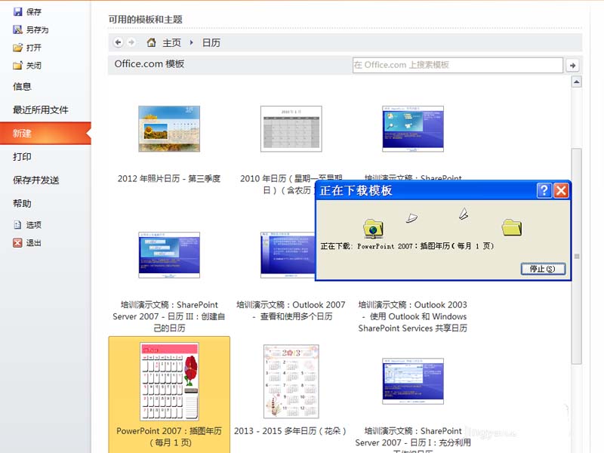The width and height of the screenshot is (604, 453).
Task: Select SharePoint Server 2007 日历 III thumbnail
Action: click(x=169, y=254)
